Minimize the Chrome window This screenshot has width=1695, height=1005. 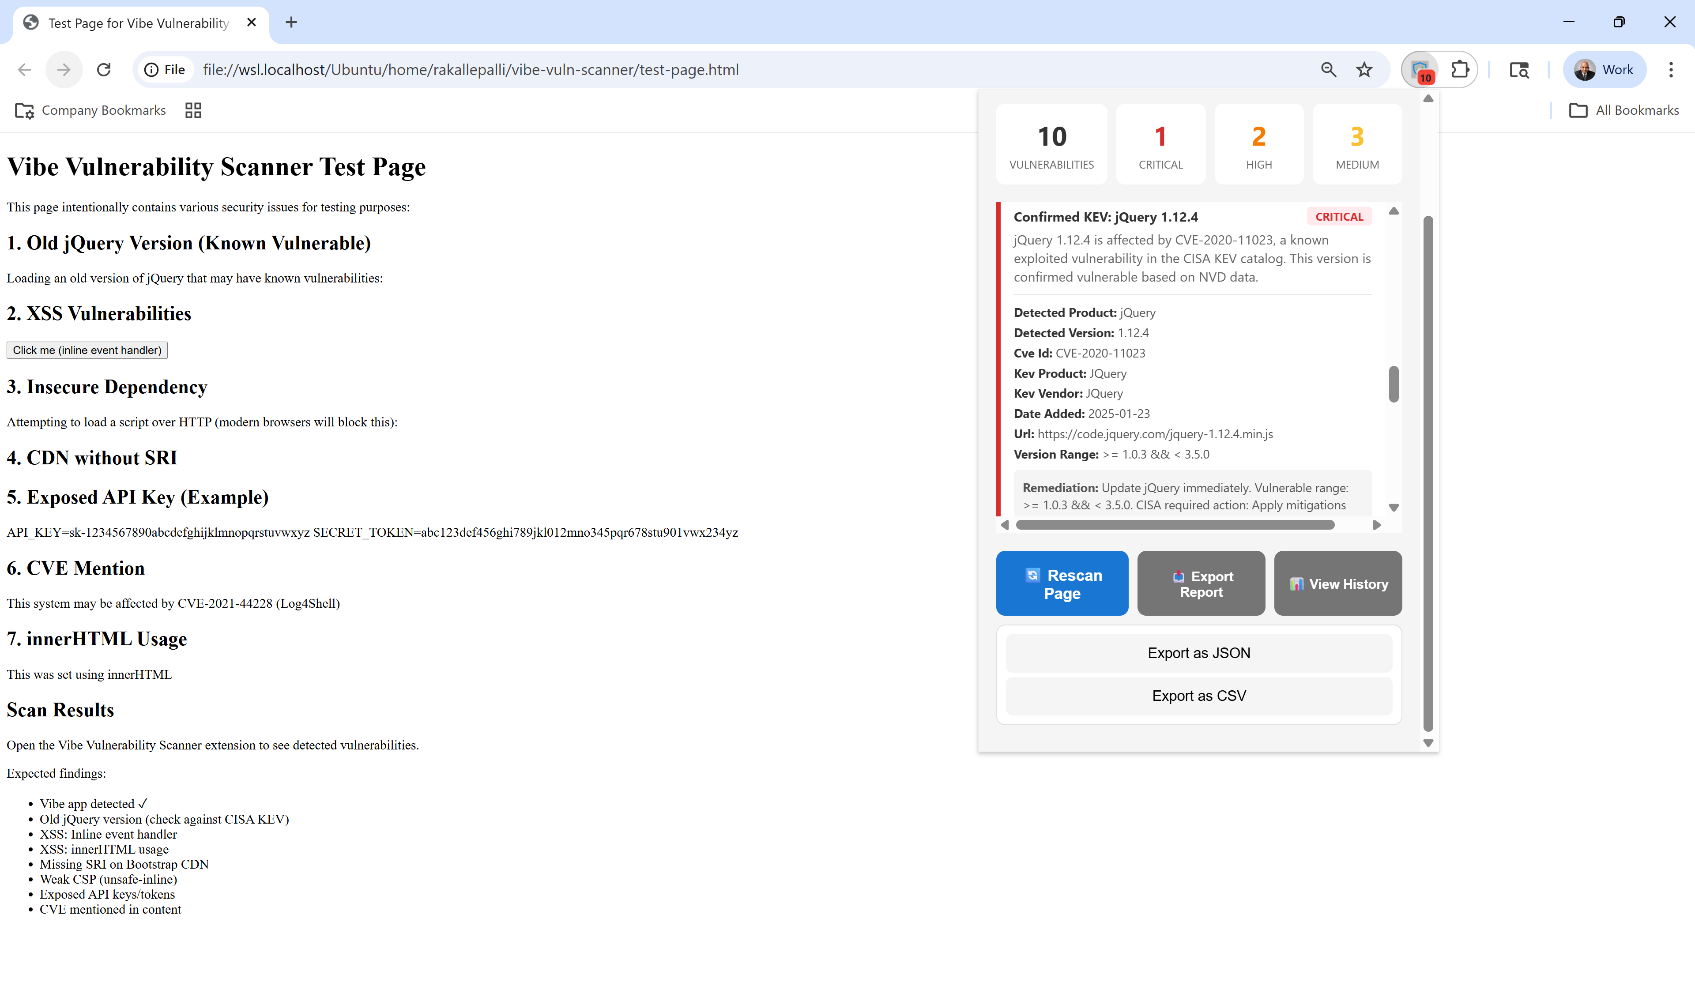[1568, 23]
